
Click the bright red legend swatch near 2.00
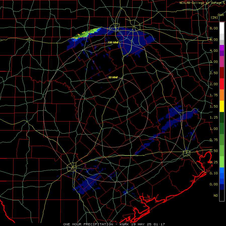click(x=222, y=84)
